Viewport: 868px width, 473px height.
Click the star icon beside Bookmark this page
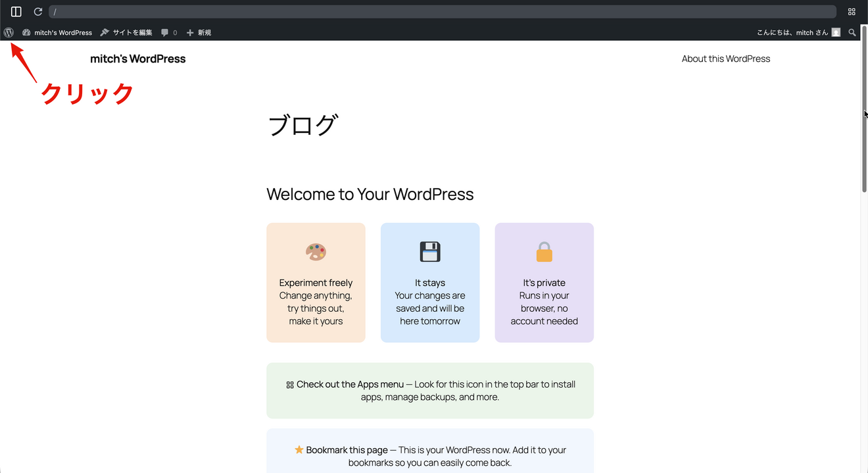(299, 450)
